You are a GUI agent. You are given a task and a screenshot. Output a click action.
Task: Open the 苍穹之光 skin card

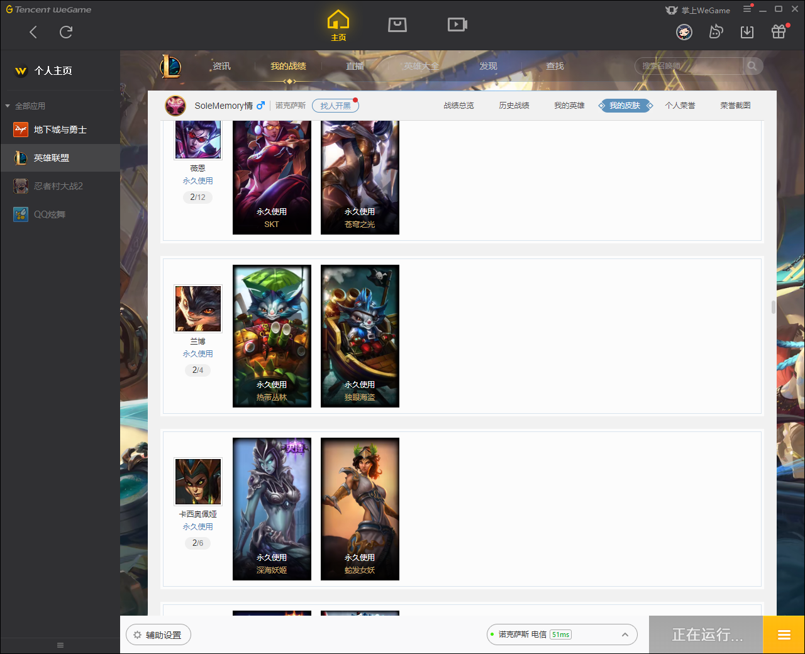point(360,177)
